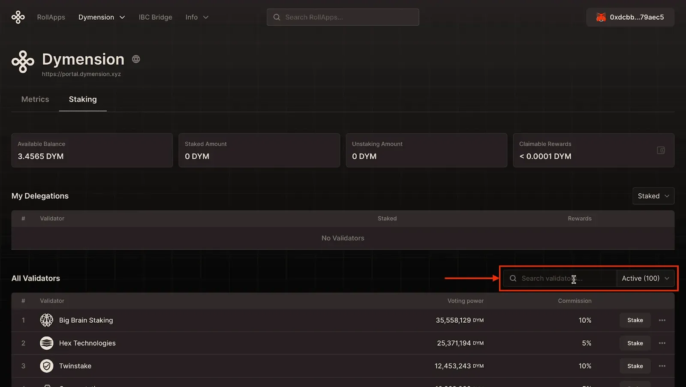686x387 pixels.
Task: Focus the Search RollApps field
Action: tap(343, 17)
